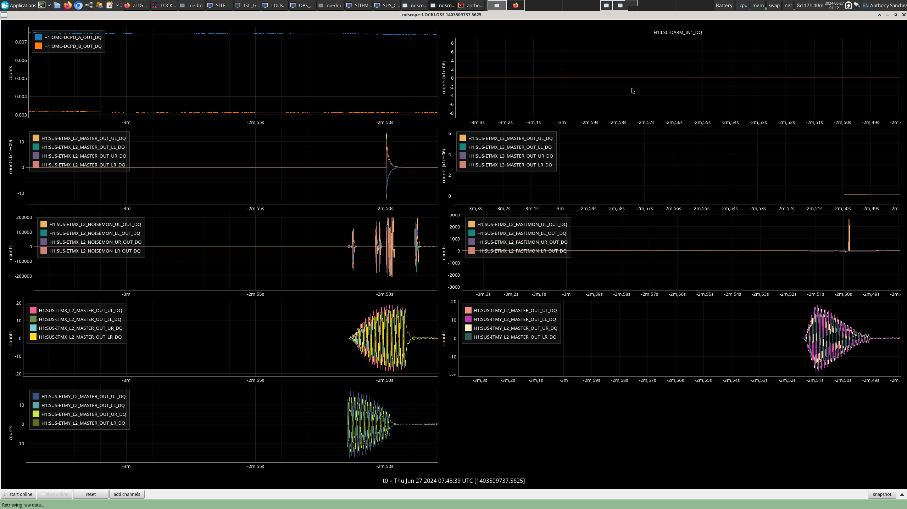This screenshot has height=509, width=907.
Task: Toggle ITMX_L2_MASTER_OUT_LR_DQ yellow legend swatch
Action: coord(33,337)
